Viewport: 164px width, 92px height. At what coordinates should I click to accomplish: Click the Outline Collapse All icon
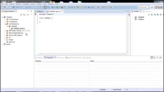coord(152,15)
